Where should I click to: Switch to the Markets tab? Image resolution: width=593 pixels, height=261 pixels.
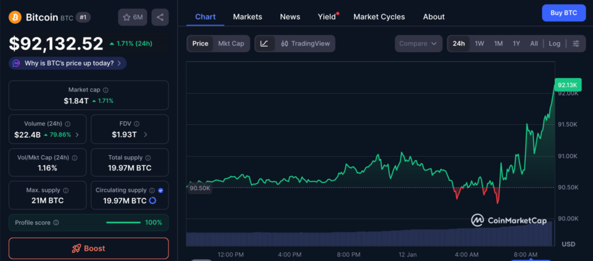pyautogui.click(x=247, y=17)
